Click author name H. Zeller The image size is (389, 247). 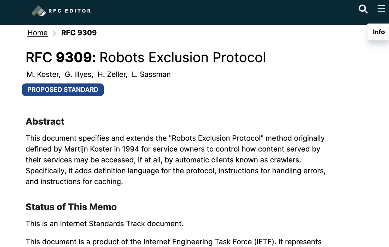click(112, 74)
